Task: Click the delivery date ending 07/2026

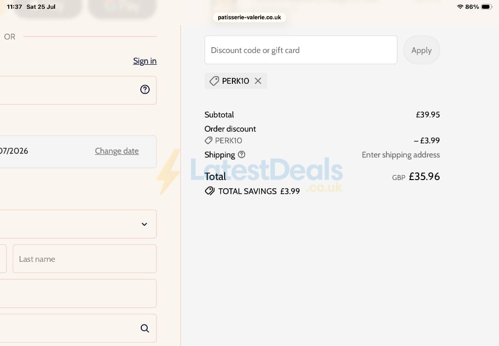Action: pyautogui.click(x=14, y=151)
